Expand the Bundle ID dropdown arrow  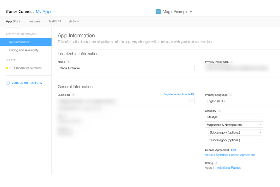tap(192, 101)
